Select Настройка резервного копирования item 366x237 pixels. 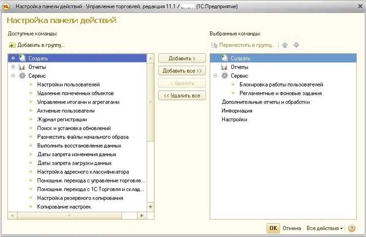pos(80,198)
